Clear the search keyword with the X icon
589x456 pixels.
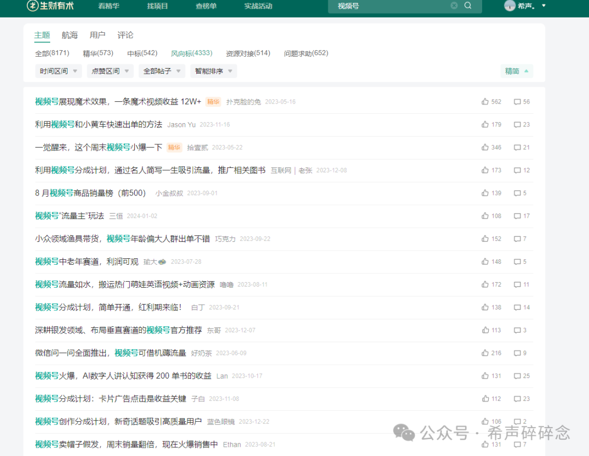454,5
